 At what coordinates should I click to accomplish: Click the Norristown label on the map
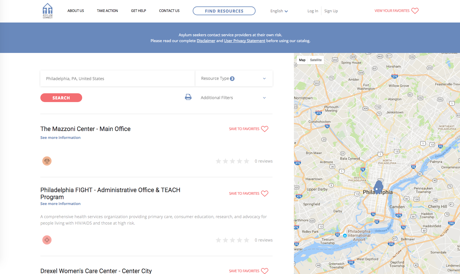pos(303,98)
